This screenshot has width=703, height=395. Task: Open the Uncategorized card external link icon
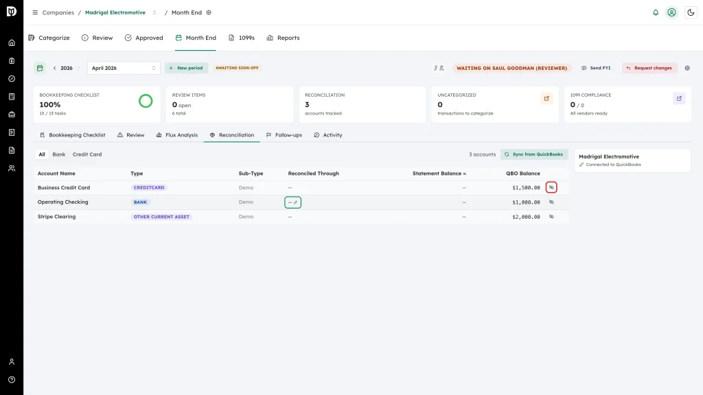tap(546, 99)
